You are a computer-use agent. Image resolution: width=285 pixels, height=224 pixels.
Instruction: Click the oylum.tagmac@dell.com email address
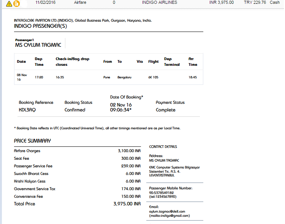coord(167,211)
